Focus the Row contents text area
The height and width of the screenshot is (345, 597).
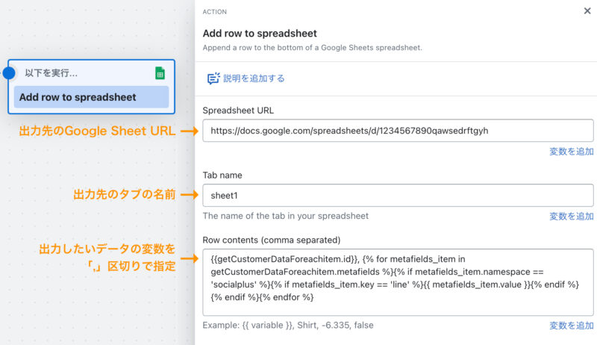(398, 282)
